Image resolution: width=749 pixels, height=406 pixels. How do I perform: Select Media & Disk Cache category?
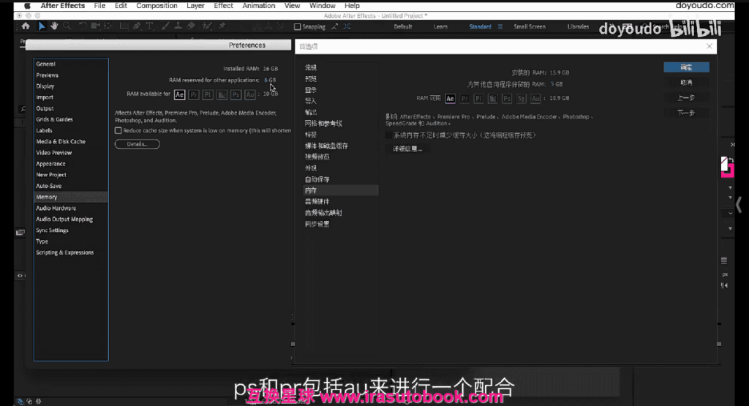[x=61, y=142]
